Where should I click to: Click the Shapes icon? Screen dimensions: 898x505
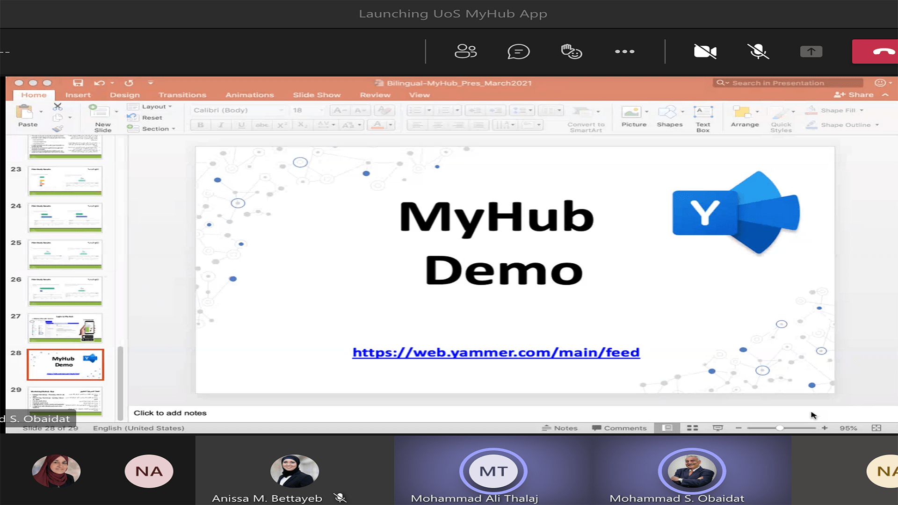[667, 112]
